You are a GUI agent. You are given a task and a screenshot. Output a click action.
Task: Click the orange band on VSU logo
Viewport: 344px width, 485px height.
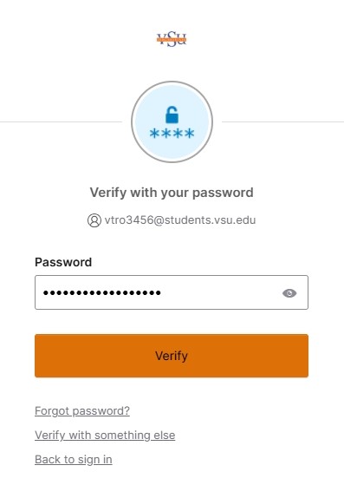tap(172, 39)
